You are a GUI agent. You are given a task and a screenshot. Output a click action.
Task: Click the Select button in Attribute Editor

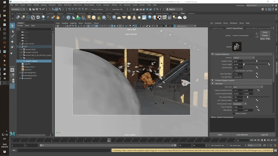(x=220, y=135)
